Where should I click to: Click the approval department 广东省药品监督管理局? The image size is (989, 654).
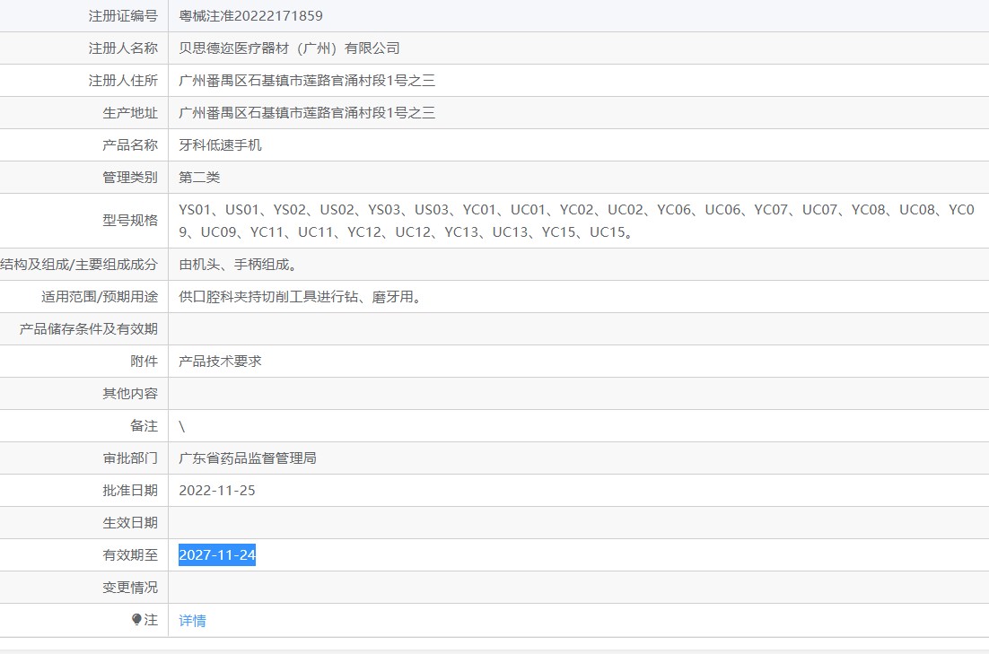pos(248,458)
